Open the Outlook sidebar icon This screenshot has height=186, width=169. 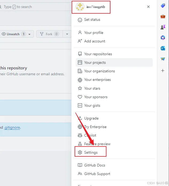click(163, 48)
